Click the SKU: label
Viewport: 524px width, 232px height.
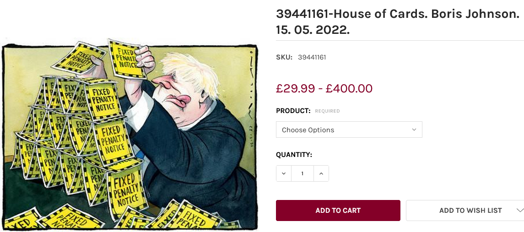pos(284,57)
